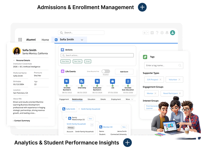
Task: Click the Family Relationships record icon
Action: pos(70,118)
